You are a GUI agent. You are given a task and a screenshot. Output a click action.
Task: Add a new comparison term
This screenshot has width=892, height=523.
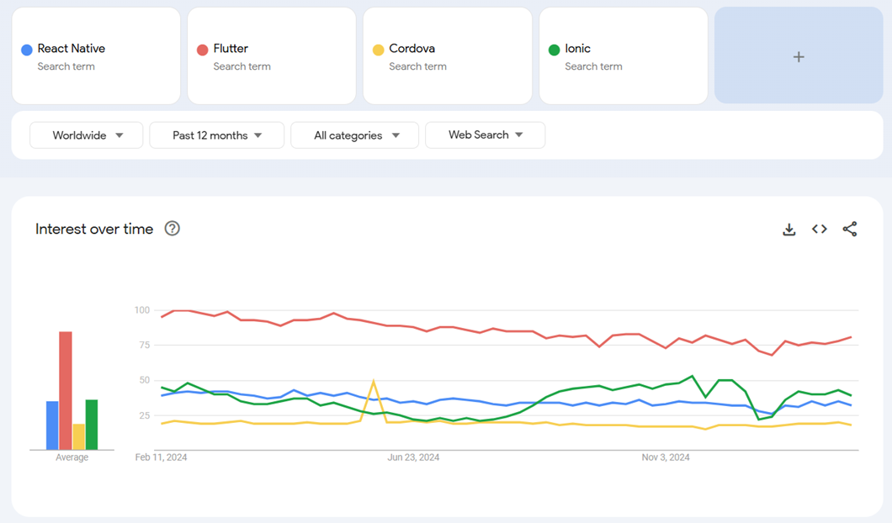799,55
